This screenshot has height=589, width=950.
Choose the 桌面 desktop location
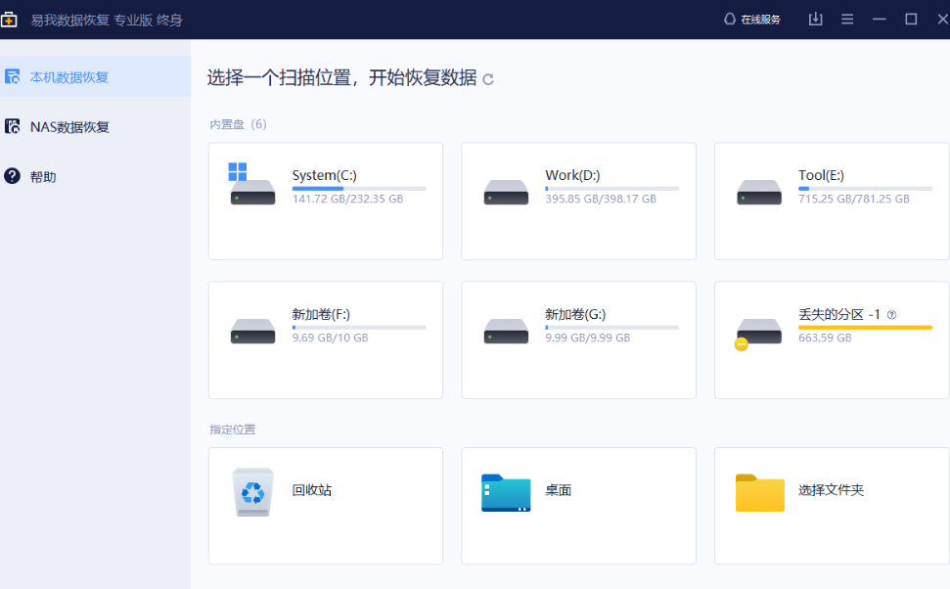[x=578, y=506]
